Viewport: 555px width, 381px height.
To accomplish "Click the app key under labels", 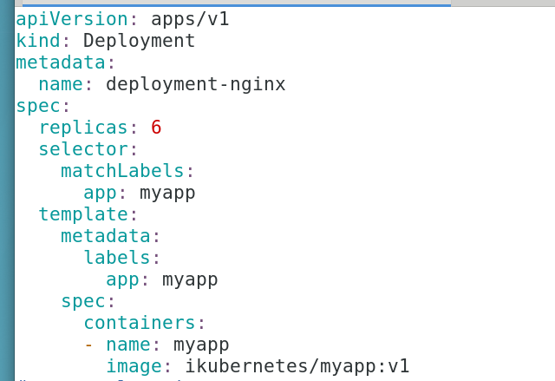I will coord(122,280).
